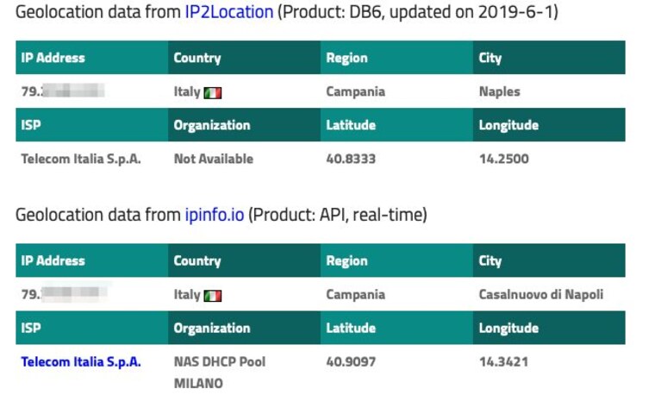The image size is (661, 395).
Task: Click the Longitude header in ipinfo.io table
Action: click(549, 328)
